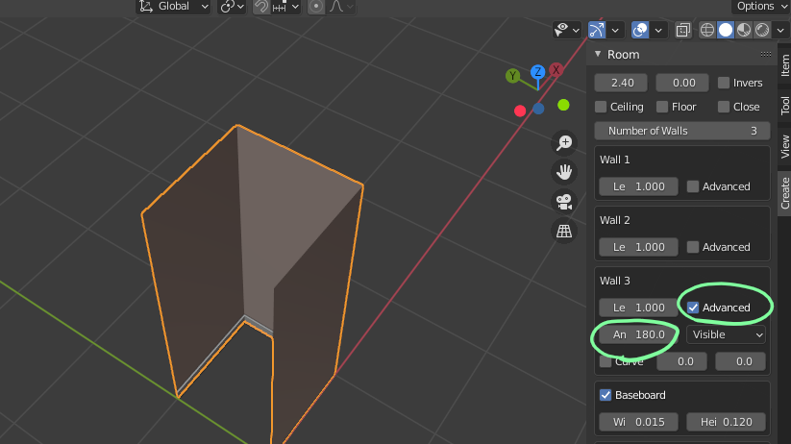Click the pan view hand icon
The height and width of the screenshot is (444, 791).
564,172
